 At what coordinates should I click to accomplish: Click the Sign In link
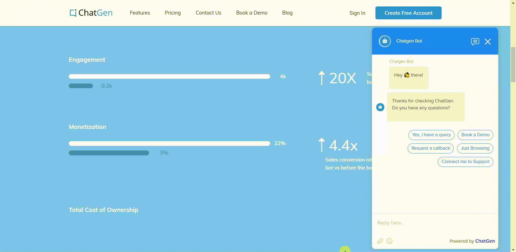pyautogui.click(x=357, y=13)
